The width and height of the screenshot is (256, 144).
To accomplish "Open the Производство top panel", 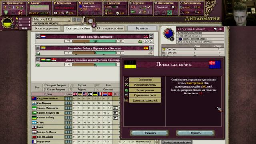I will coord(14,8).
